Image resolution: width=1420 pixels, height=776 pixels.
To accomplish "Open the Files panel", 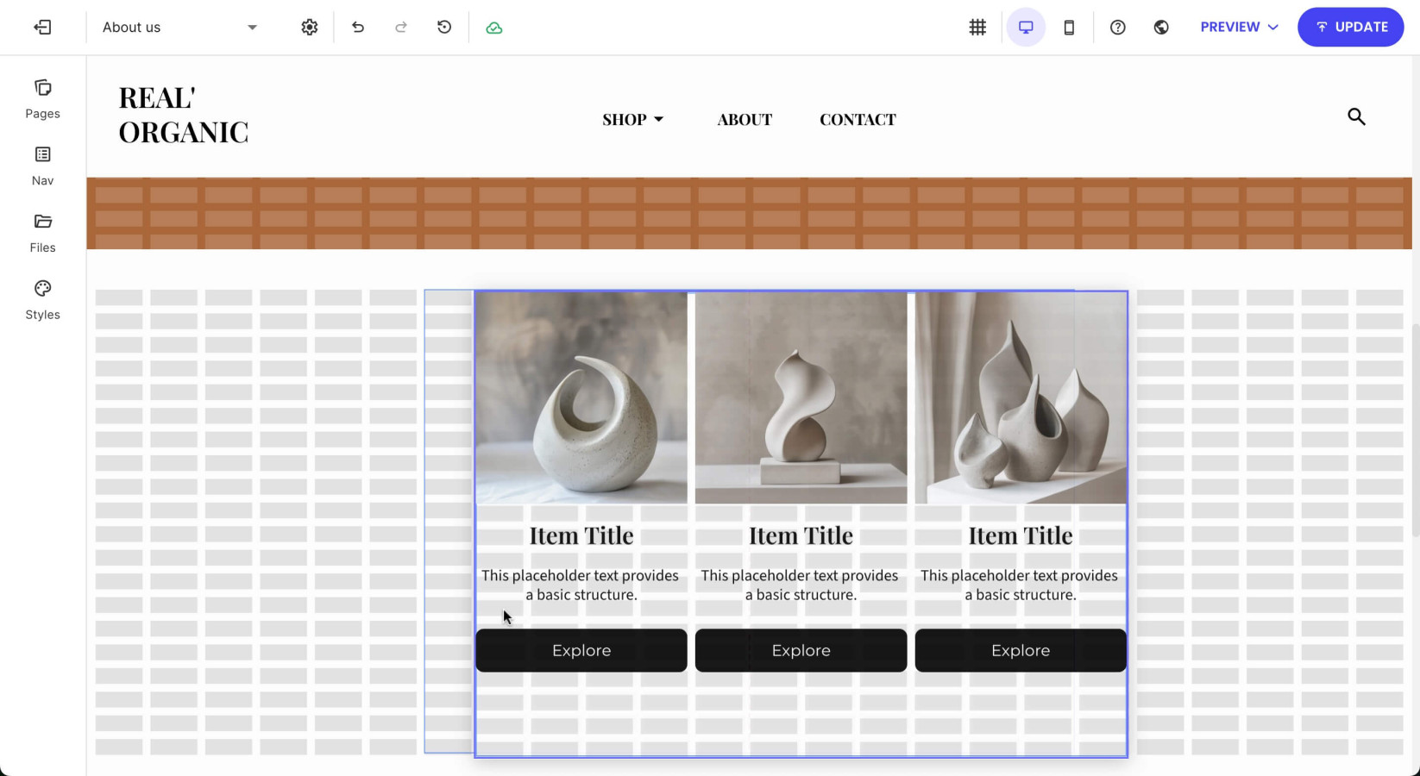I will coord(42,234).
